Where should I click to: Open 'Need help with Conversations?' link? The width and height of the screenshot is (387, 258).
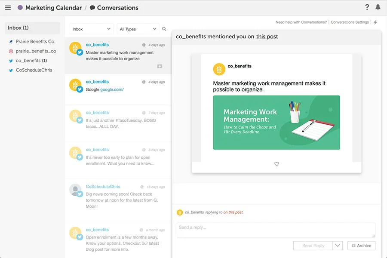tap(301, 22)
